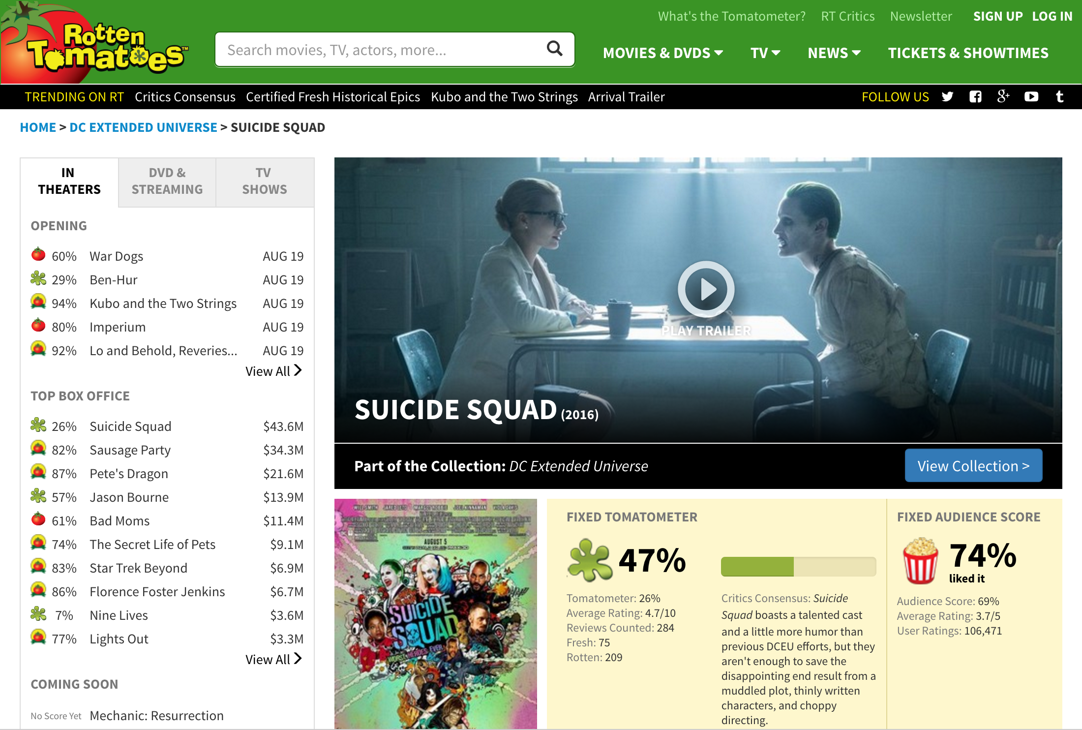Click View All under Opening list
The width and height of the screenshot is (1082, 730).
coord(273,371)
